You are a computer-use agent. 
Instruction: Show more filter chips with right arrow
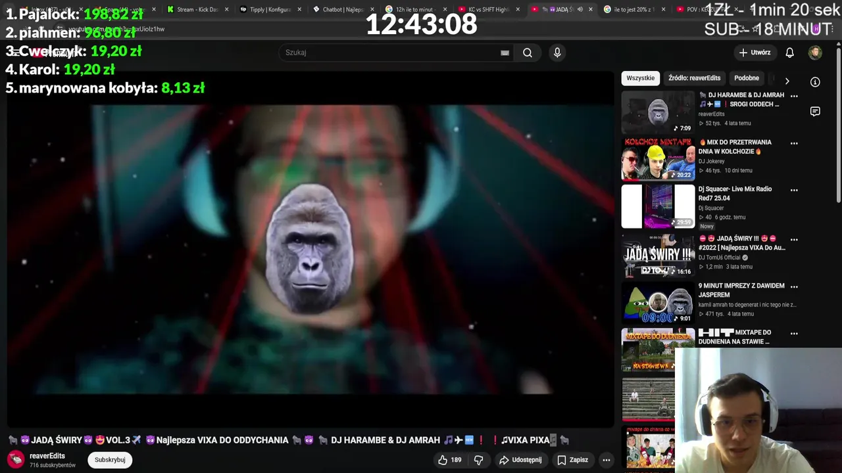tap(787, 81)
